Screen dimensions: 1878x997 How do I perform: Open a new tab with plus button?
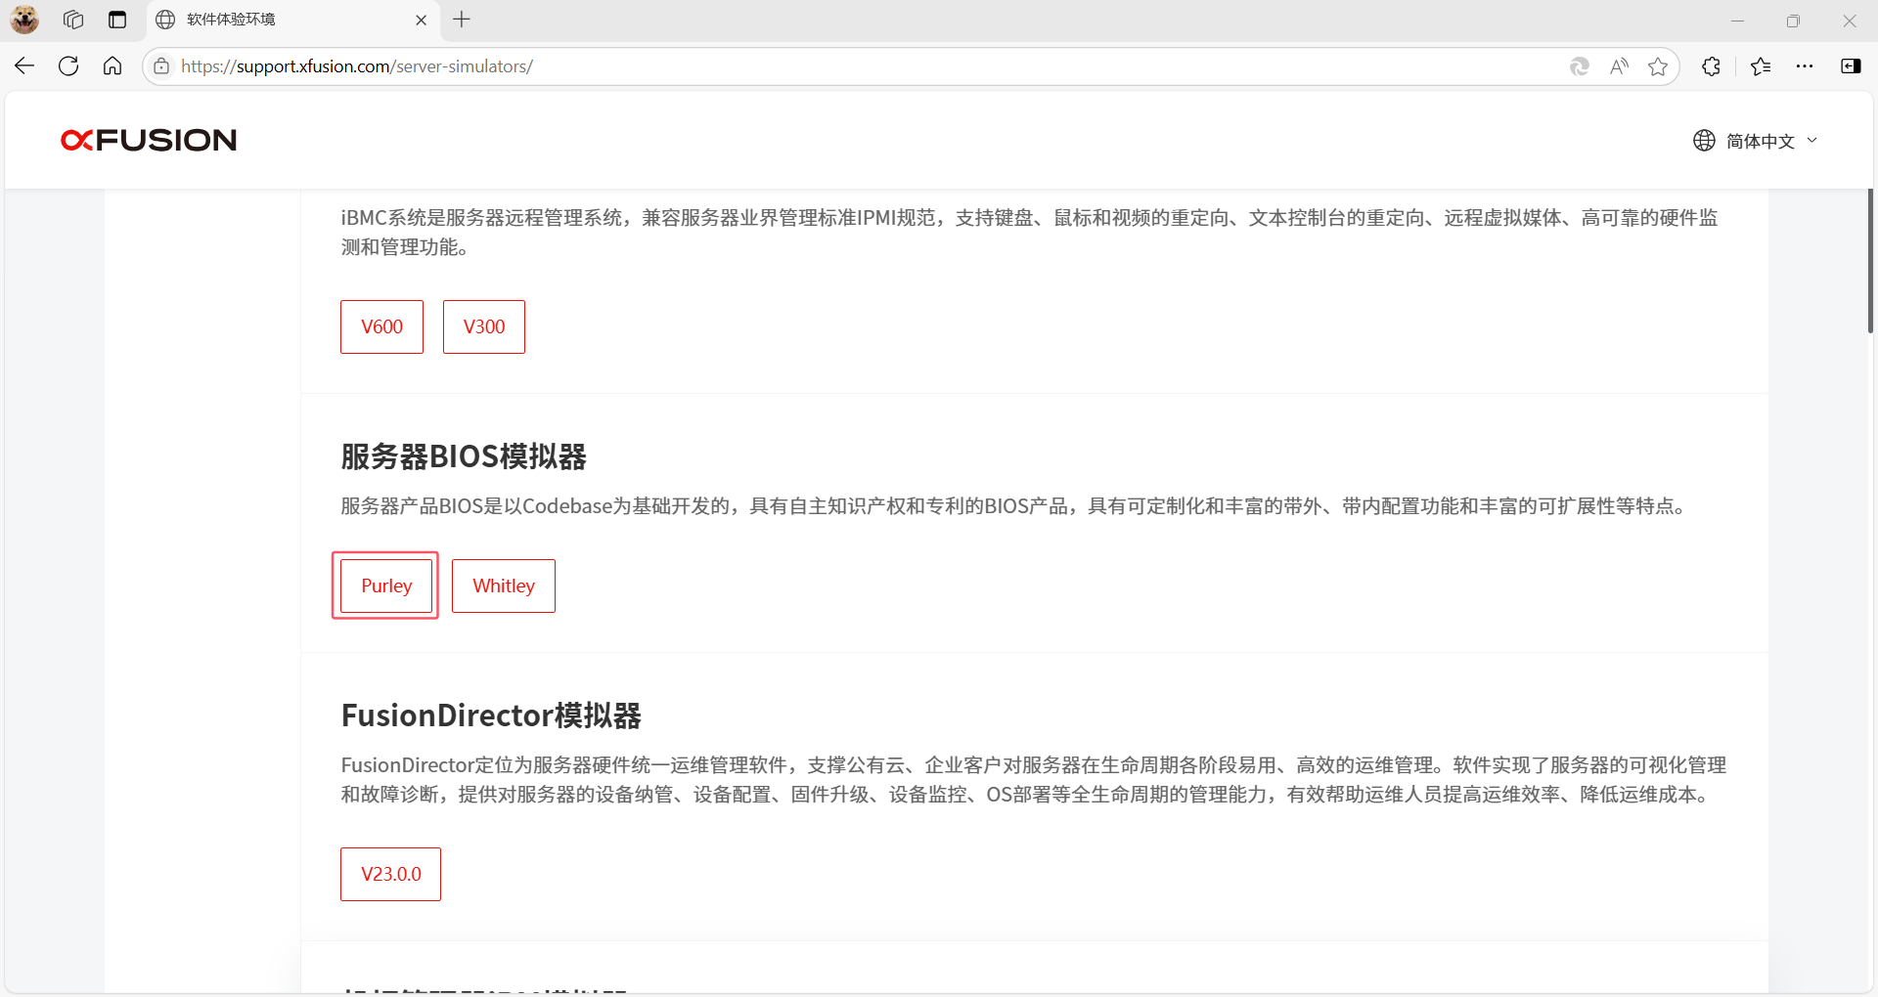click(462, 20)
